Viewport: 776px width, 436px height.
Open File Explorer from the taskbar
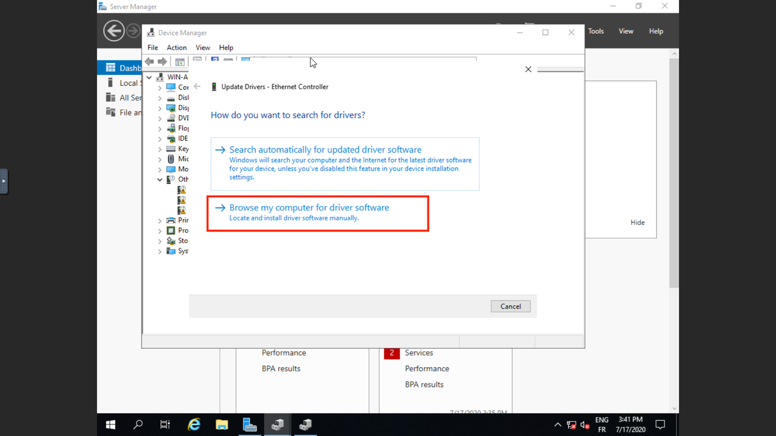[x=222, y=424]
